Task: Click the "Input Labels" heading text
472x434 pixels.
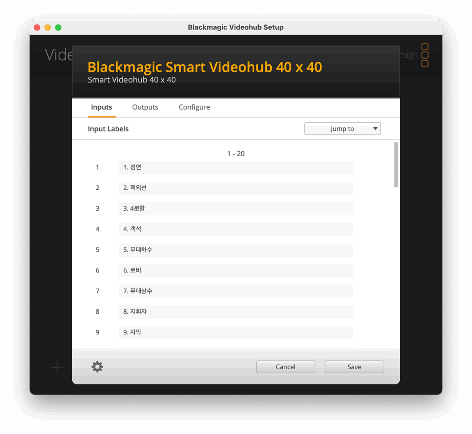Action: 108,129
